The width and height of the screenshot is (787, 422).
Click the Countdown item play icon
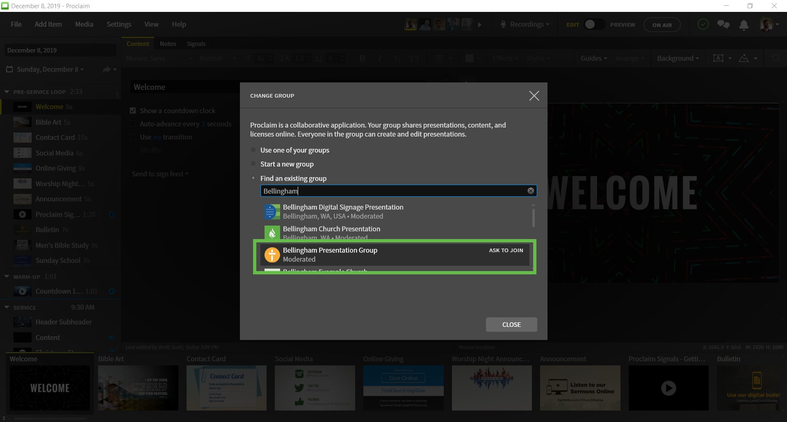coord(23,291)
